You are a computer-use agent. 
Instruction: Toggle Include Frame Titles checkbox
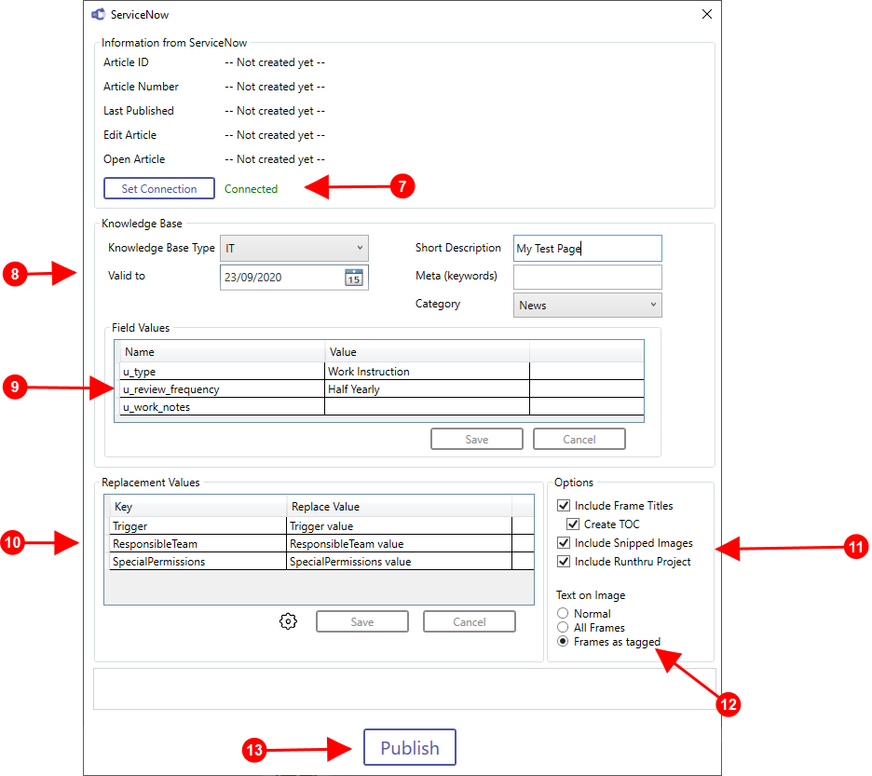[x=564, y=505]
